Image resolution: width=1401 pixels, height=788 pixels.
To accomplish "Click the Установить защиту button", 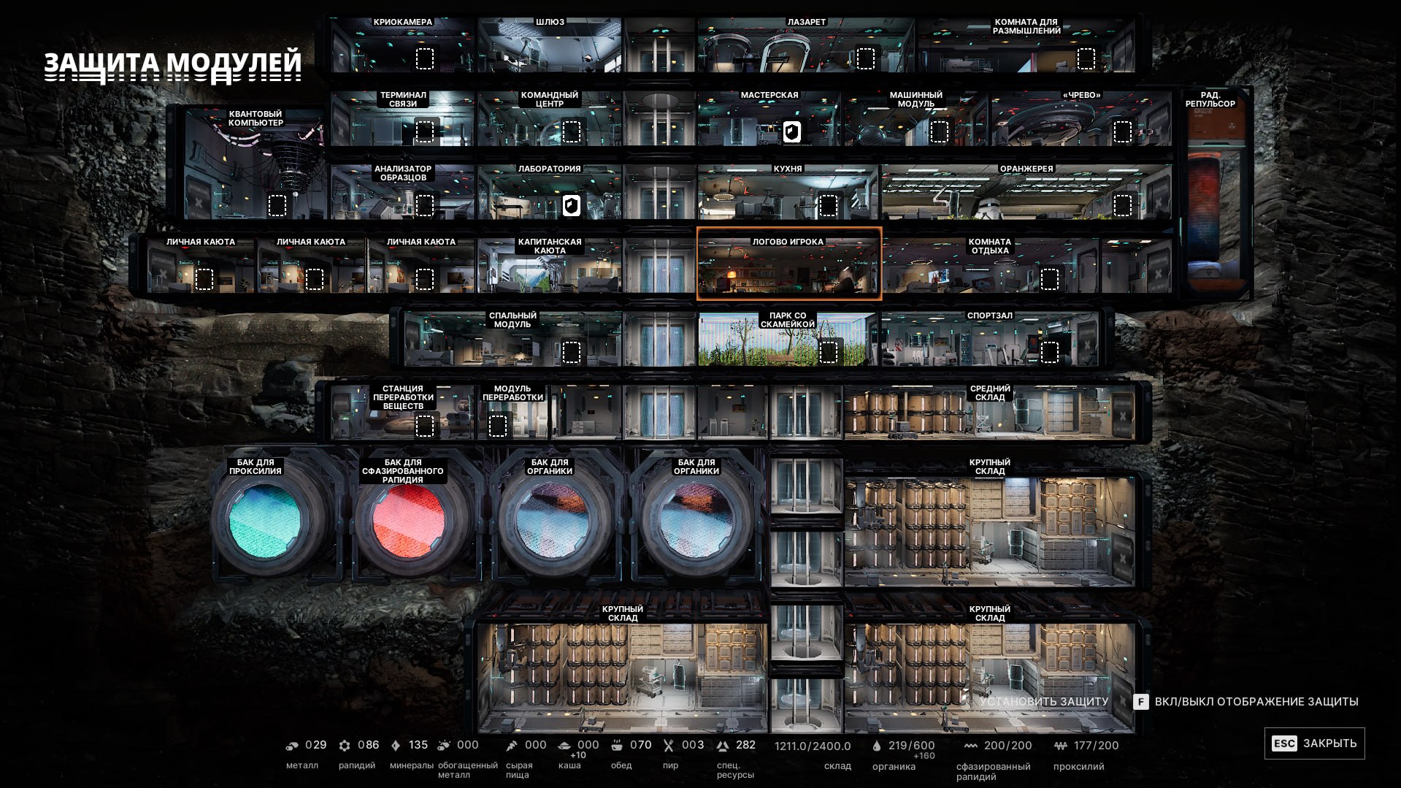I will coord(1044,702).
